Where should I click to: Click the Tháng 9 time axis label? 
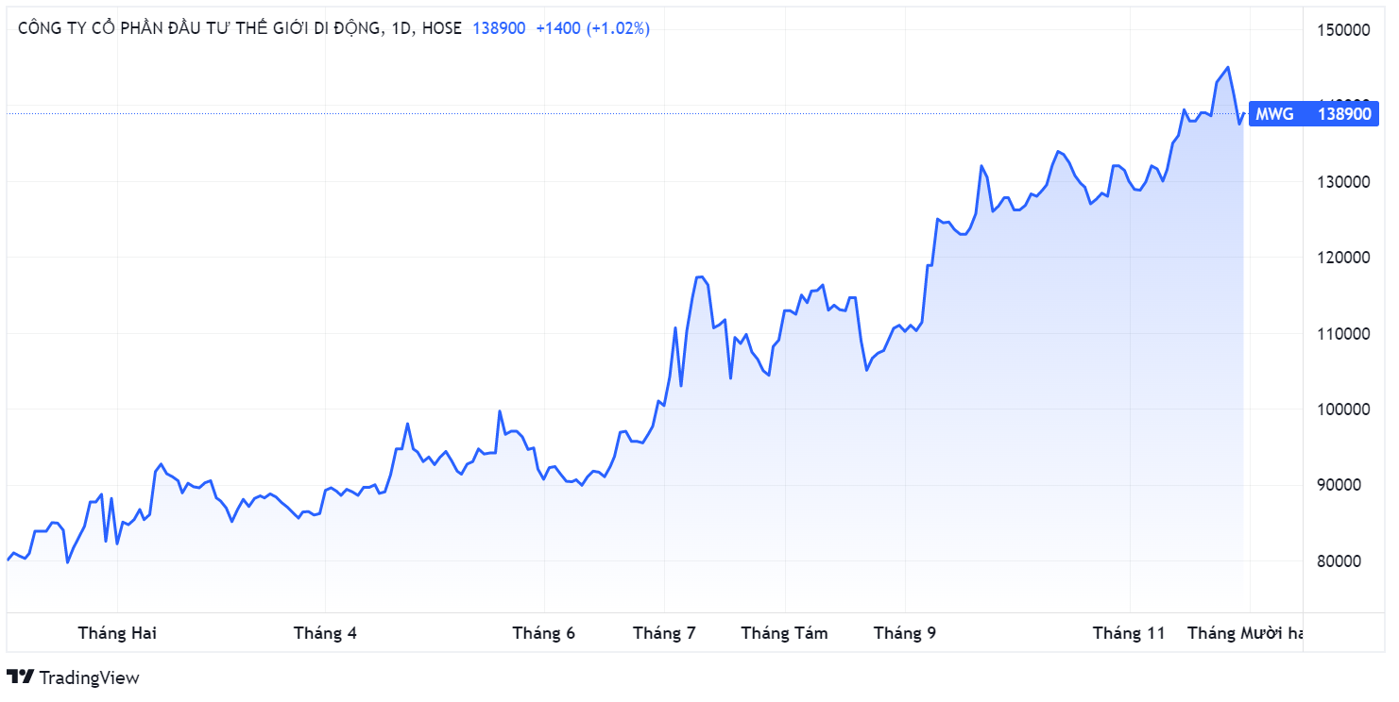tap(905, 633)
